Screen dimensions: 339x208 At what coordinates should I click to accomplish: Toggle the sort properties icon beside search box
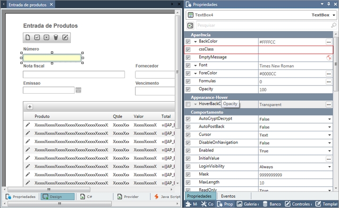coord(190,25)
